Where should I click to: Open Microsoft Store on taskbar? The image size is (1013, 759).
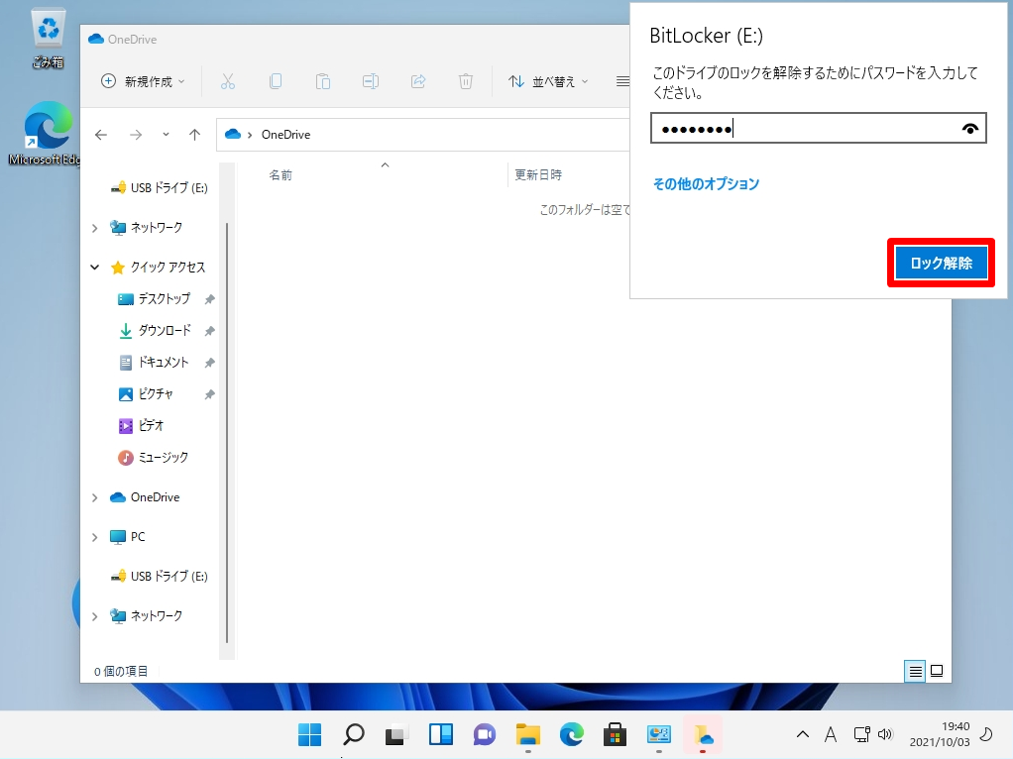tap(615, 734)
